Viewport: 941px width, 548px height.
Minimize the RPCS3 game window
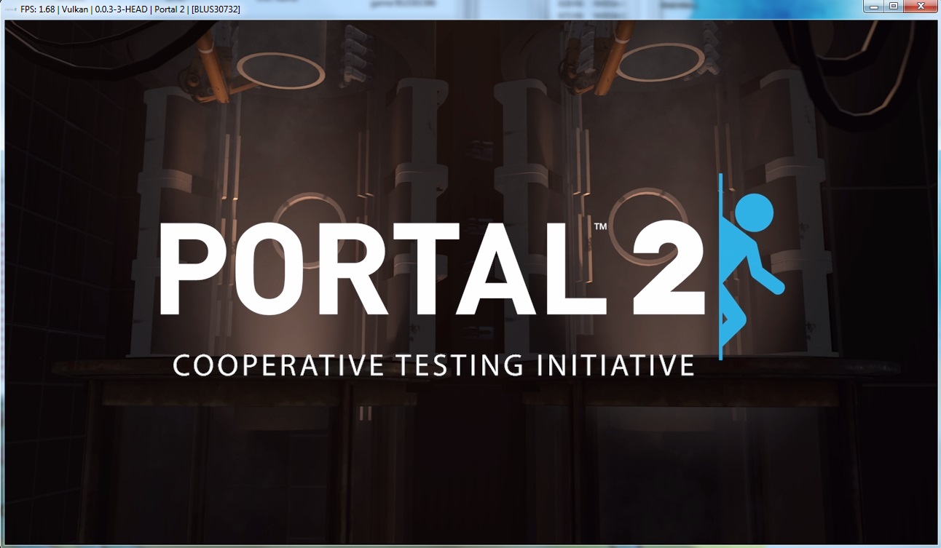(873, 7)
